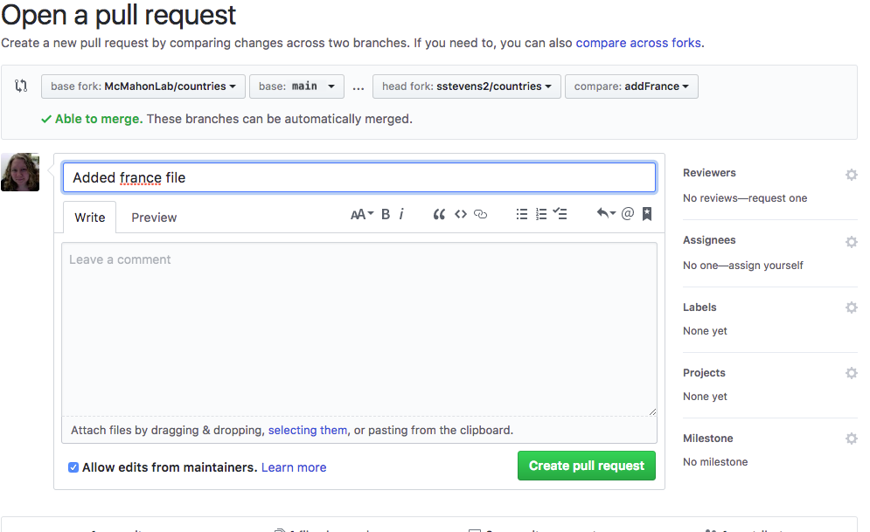Toggle italic text formatting
Viewport: 870px width, 532px height.
(401, 214)
